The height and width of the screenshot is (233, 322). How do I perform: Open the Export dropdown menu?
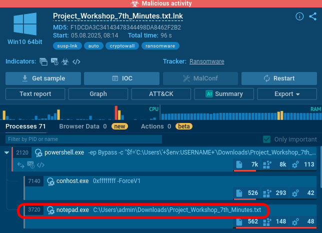286,94
